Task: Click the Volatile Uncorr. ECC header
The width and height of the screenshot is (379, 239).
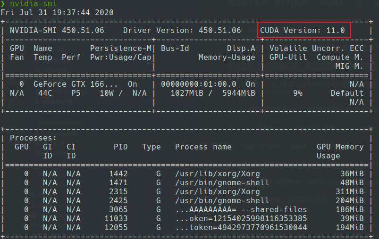Action: pos(316,48)
